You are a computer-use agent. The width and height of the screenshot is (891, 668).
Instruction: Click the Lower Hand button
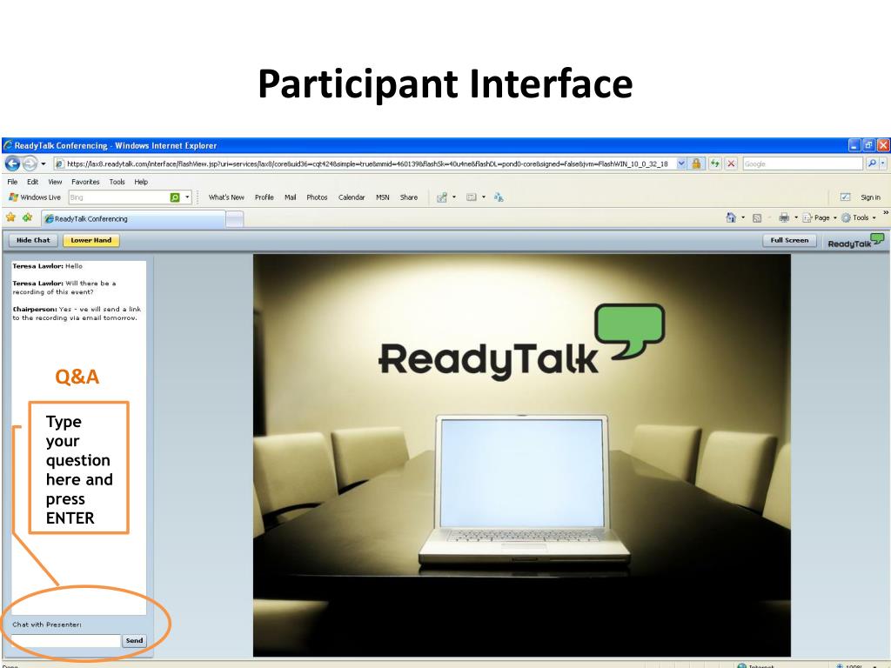point(90,240)
